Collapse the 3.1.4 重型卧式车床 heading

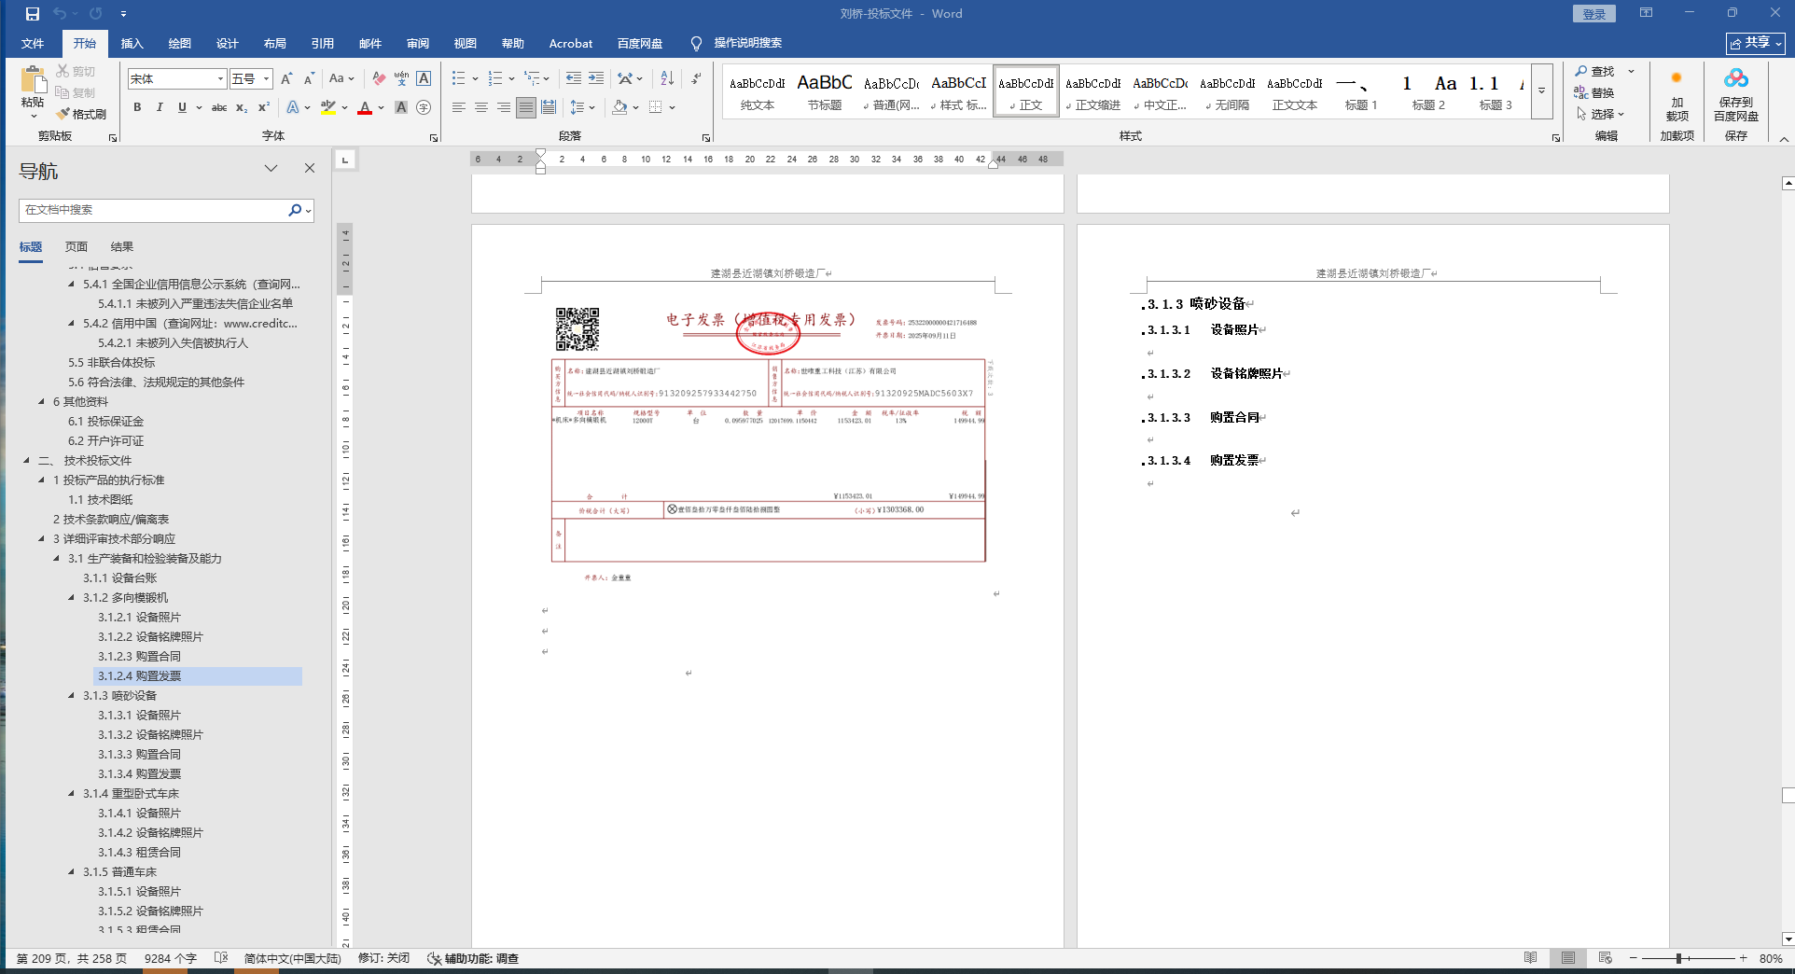[72, 794]
